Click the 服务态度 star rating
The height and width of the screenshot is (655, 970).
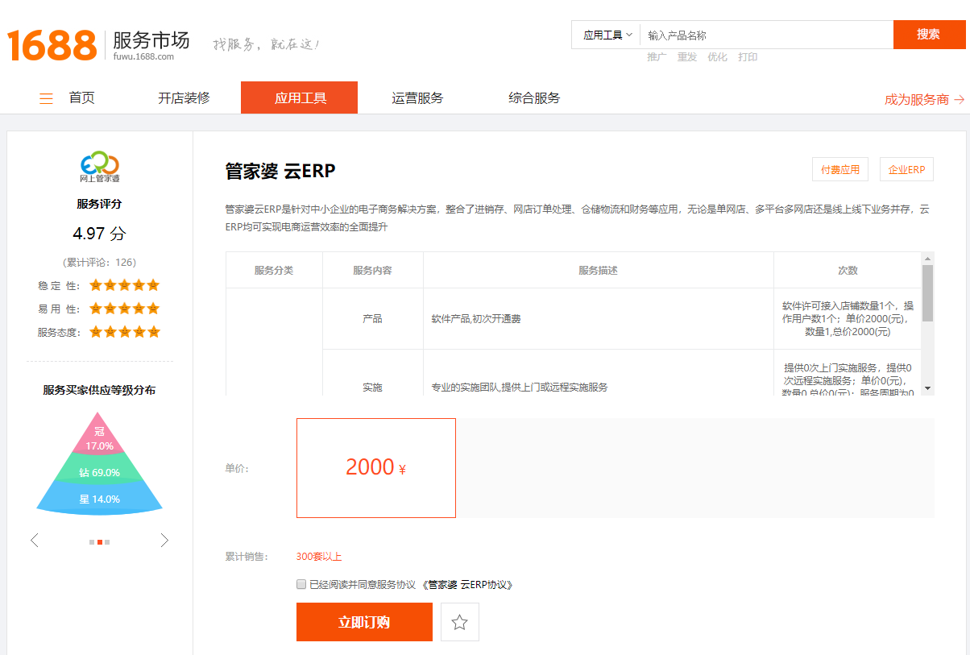pyautogui.click(x=124, y=332)
